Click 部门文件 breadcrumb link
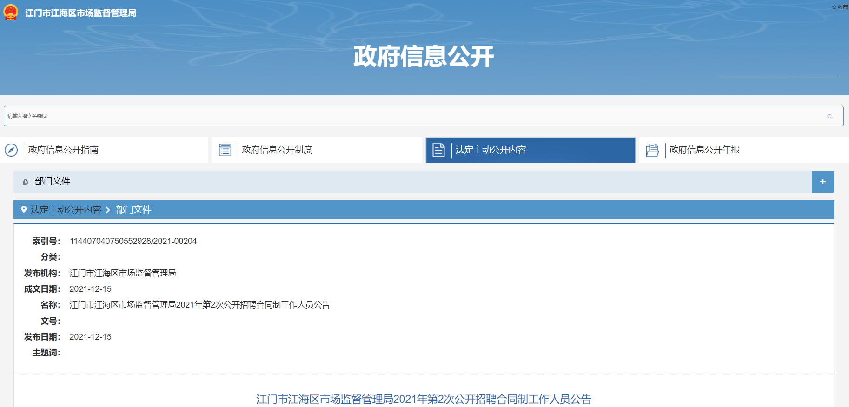The image size is (849, 407). 133,210
